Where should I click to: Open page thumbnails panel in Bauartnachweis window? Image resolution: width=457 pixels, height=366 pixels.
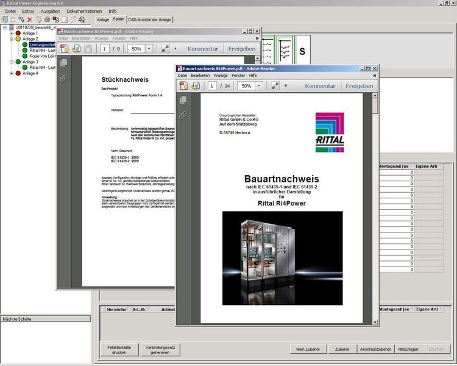tap(183, 100)
